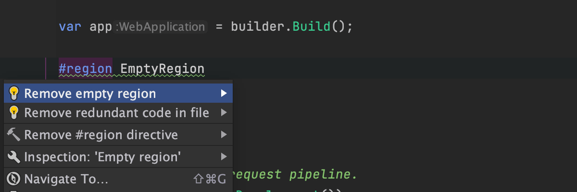Choose Navigate To… from the popup menu

click(66, 180)
